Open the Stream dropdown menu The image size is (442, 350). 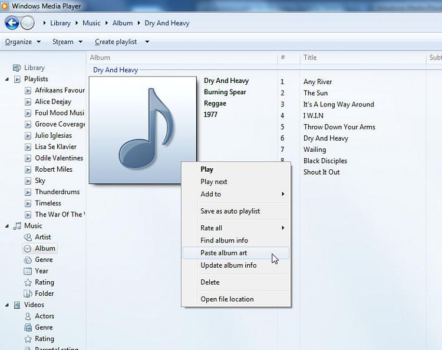[x=67, y=42]
